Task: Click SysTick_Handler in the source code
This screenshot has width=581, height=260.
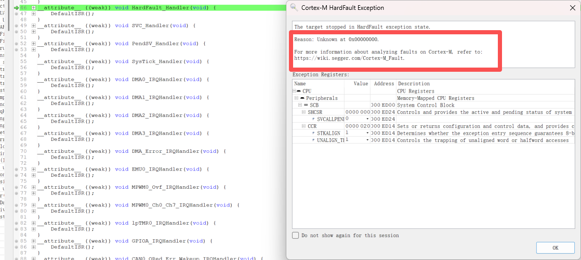Action: [159, 61]
